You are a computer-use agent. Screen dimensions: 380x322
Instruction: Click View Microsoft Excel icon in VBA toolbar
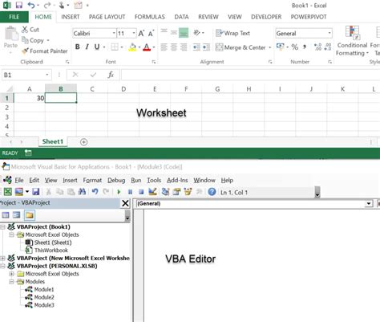[x=7, y=192]
